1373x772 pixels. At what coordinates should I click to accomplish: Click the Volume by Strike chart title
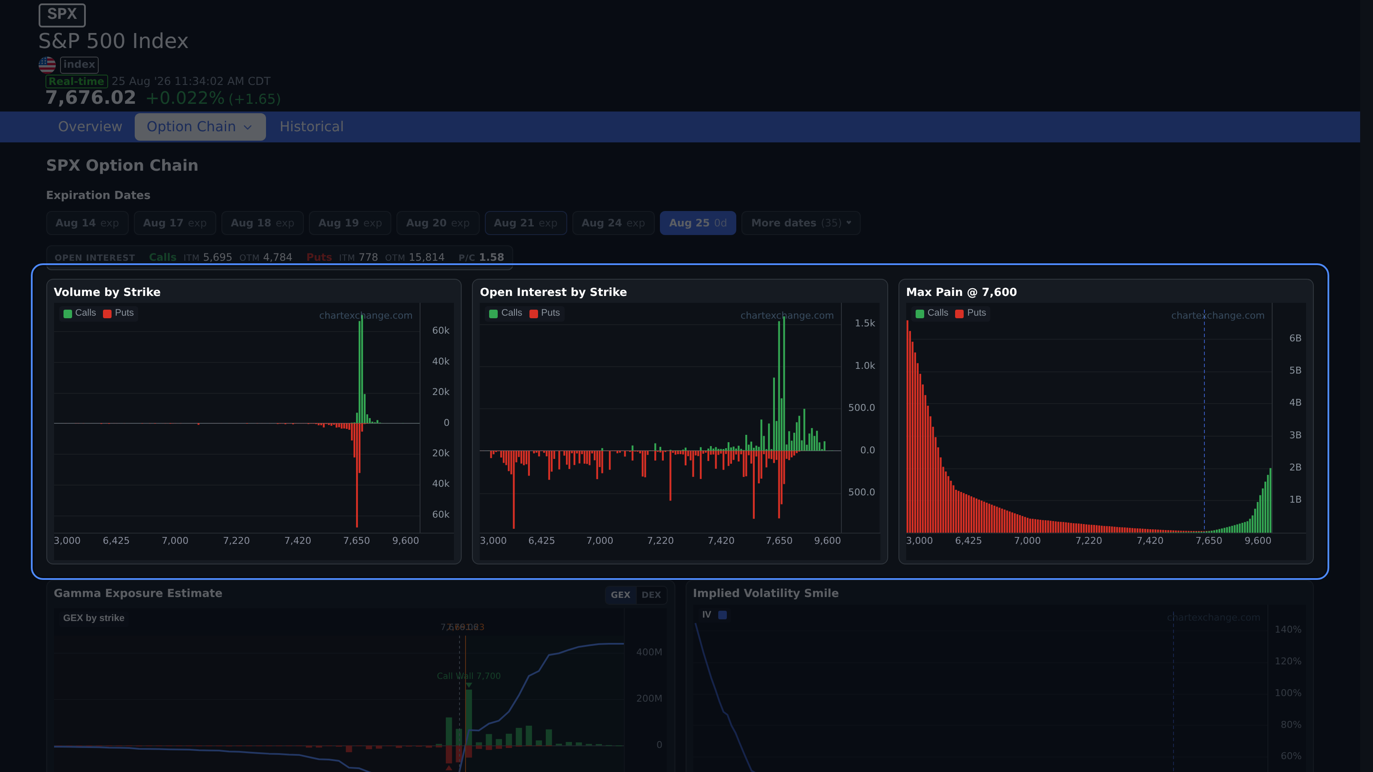[107, 292]
